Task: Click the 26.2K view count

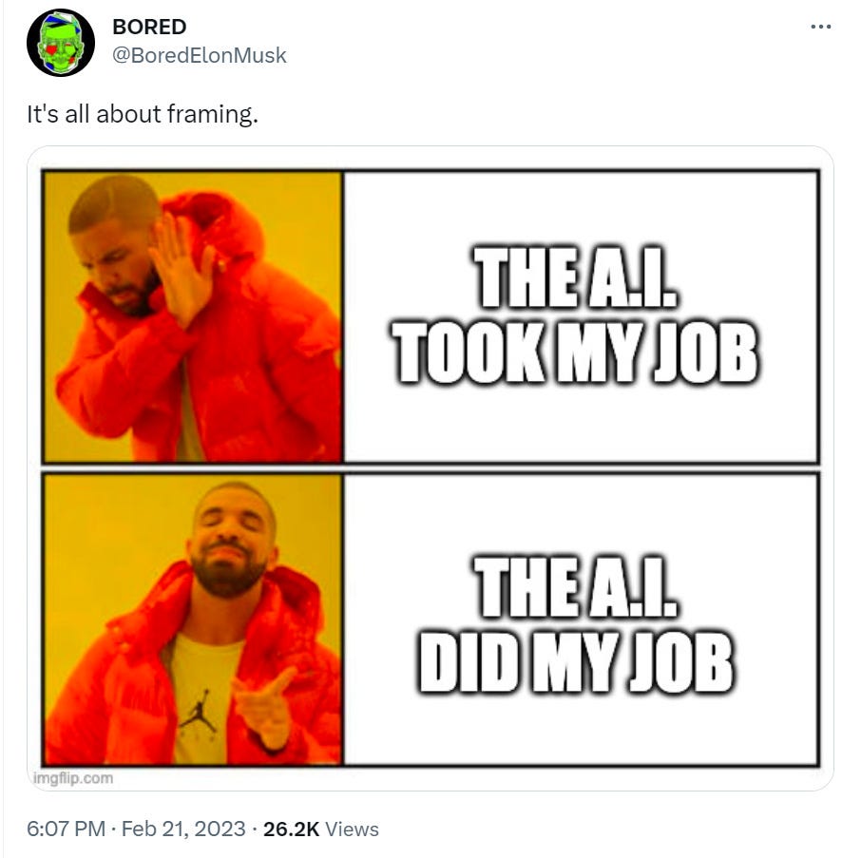Action: click(291, 829)
